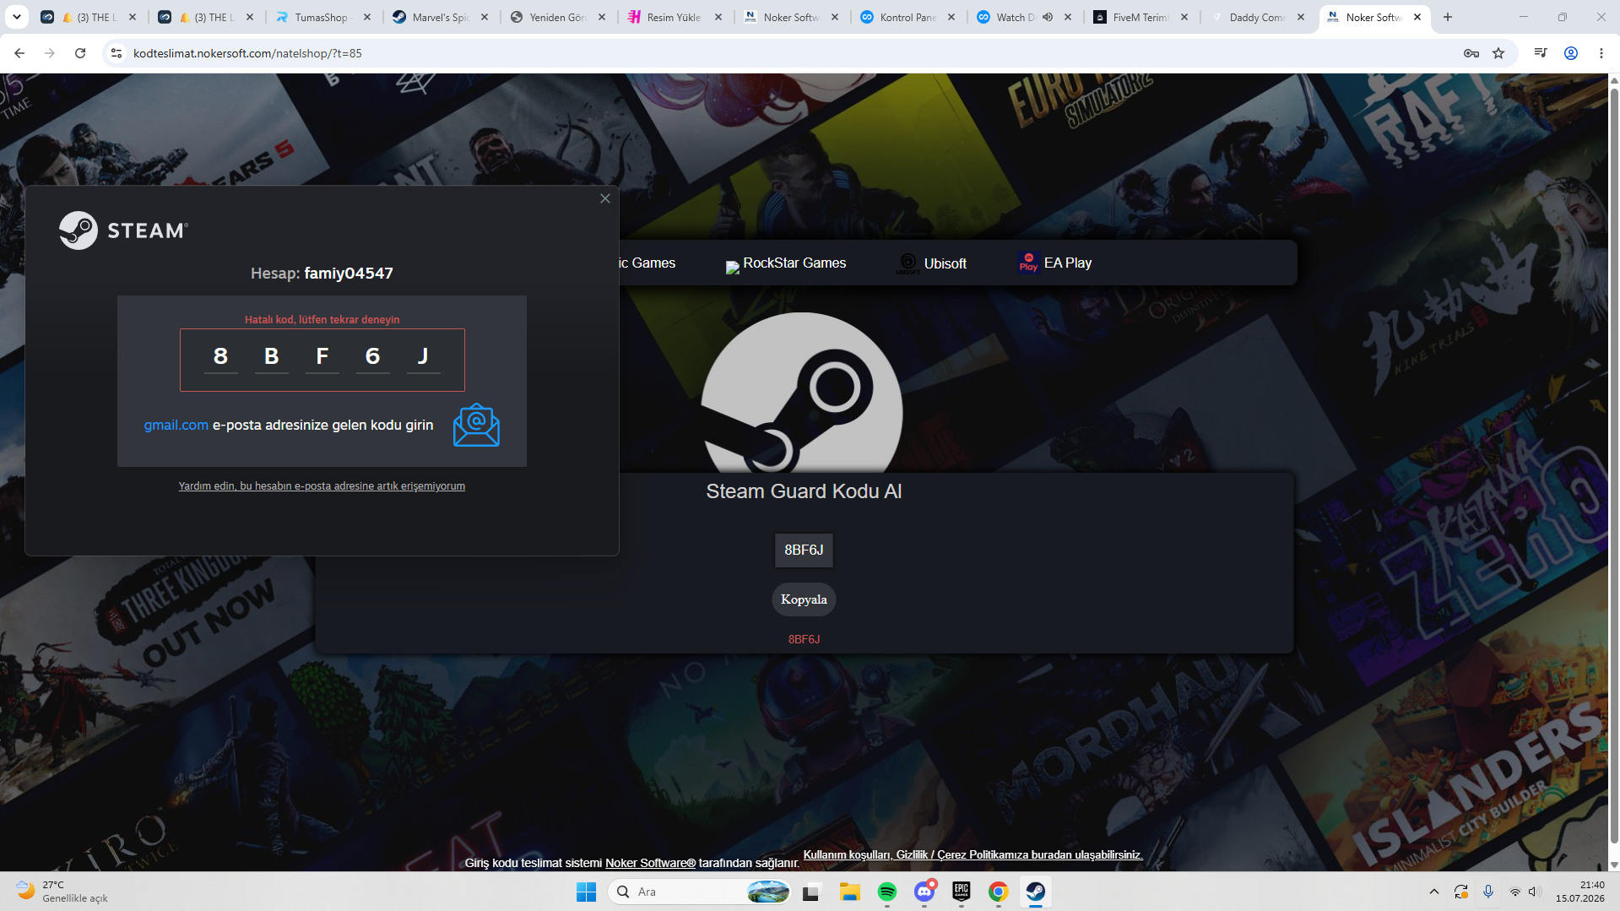Click the email envelope icon

click(x=476, y=425)
